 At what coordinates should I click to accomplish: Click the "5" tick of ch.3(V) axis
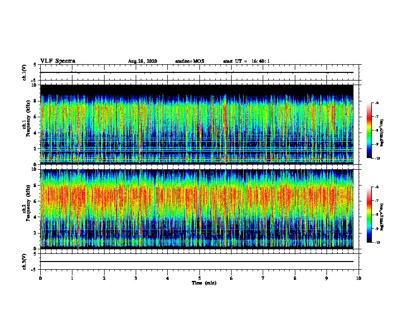pos(35,254)
